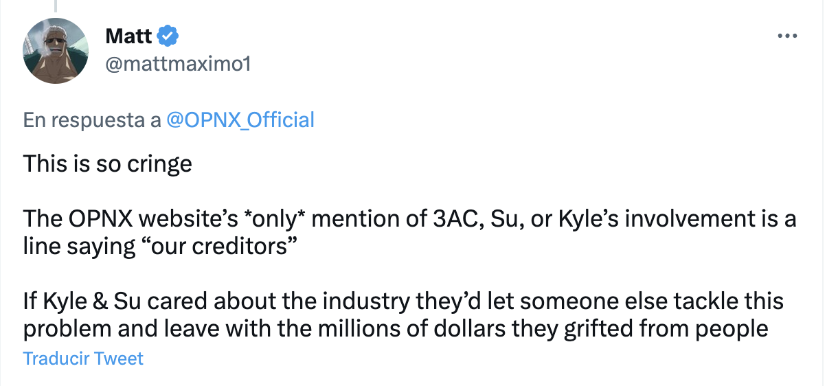Screen dimensions: 838x386
Task: Click the thread connector line above the avatar
Action: point(56,5)
